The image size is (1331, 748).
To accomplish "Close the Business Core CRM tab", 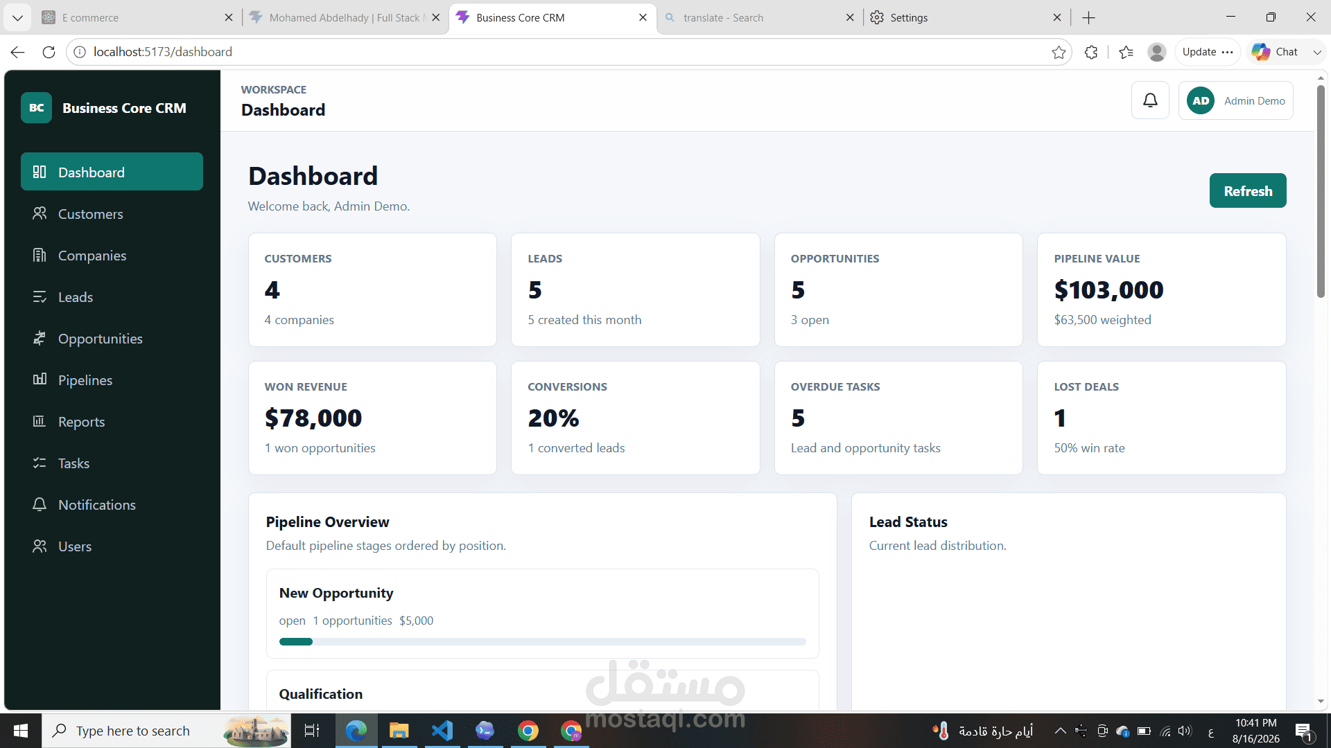I will [643, 17].
